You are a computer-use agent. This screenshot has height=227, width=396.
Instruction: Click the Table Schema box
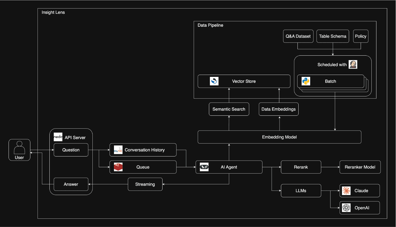click(333, 36)
